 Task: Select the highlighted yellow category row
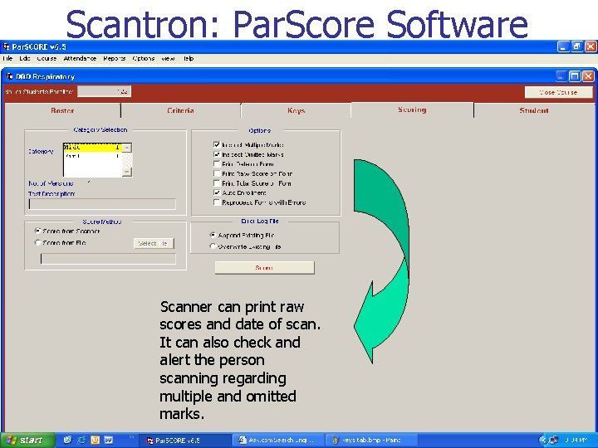pos(92,148)
